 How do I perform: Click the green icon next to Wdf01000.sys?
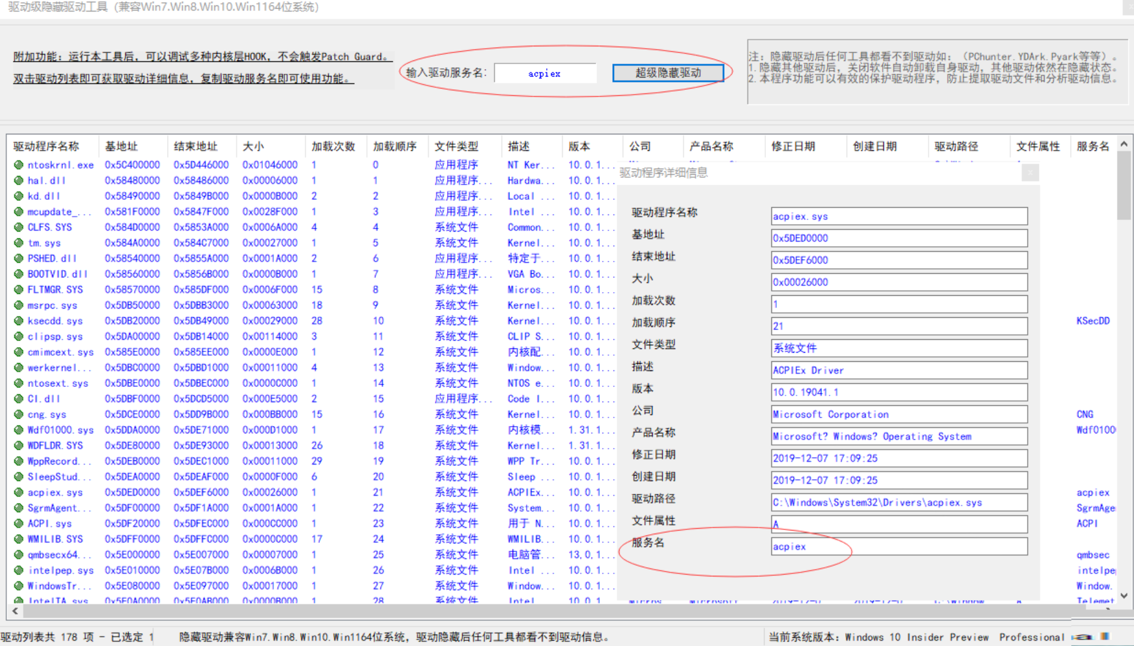(18, 430)
